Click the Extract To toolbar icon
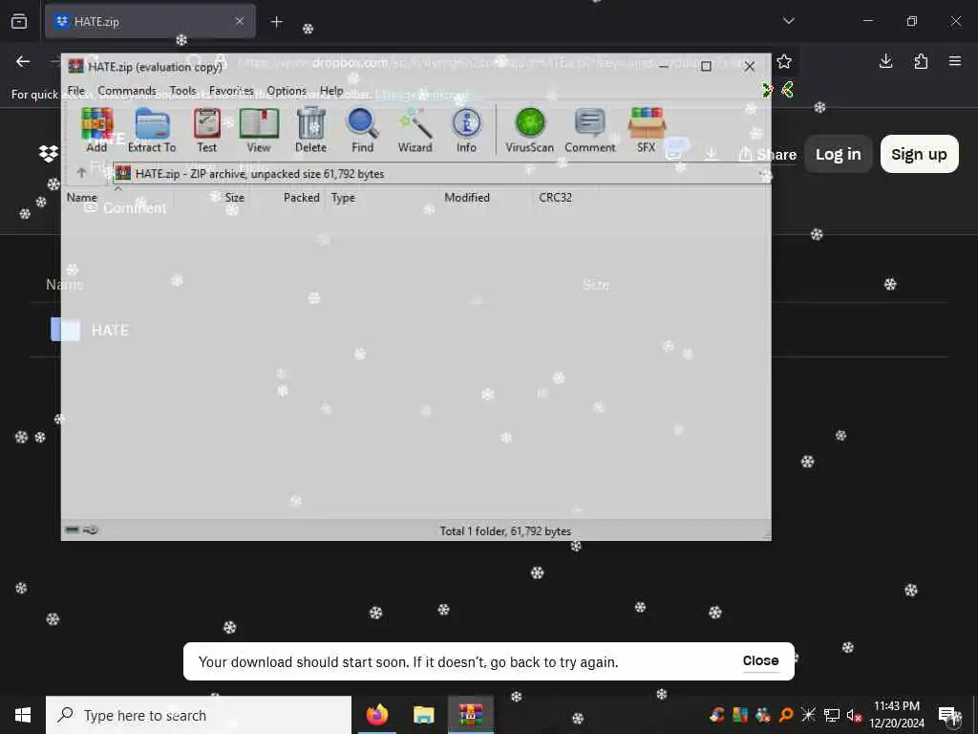The width and height of the screenshot is (978, 734). [152, 130]
